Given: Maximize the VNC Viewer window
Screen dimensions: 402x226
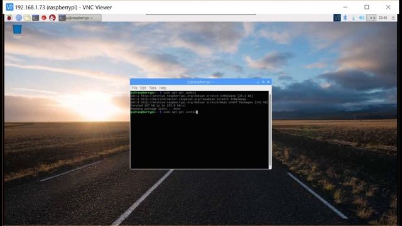Looking at the screenshot, I should (x=367, y=7).
